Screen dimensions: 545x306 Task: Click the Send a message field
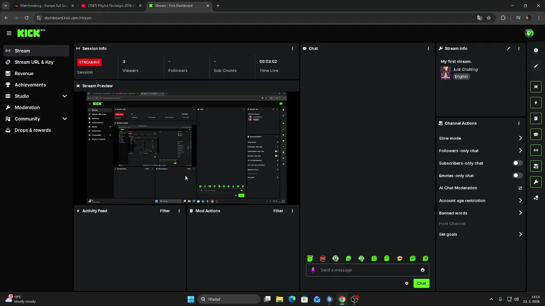click(368, 270)
